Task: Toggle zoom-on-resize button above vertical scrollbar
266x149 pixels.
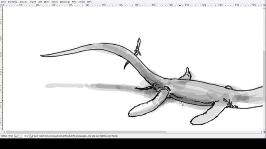Action: [264, 5]
